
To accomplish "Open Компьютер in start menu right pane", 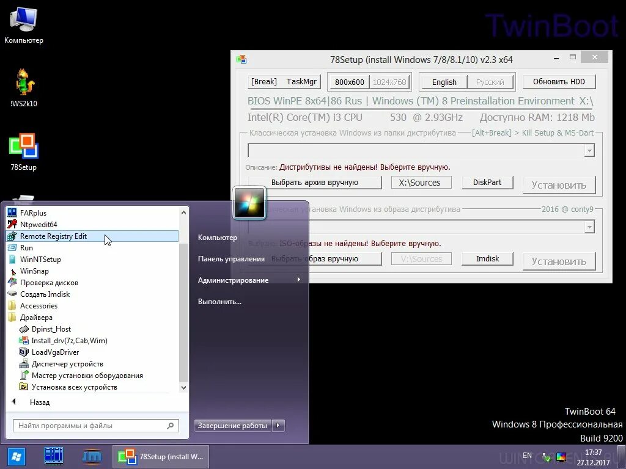I will click(x=218, y=238).
